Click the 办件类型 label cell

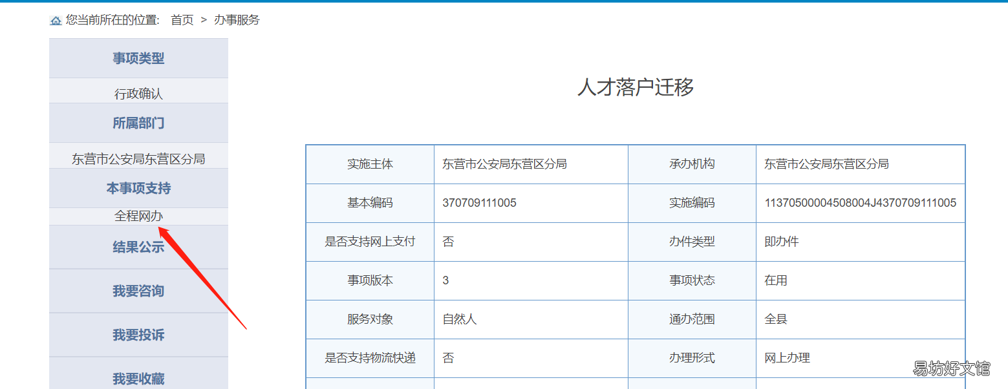[692, 242]
